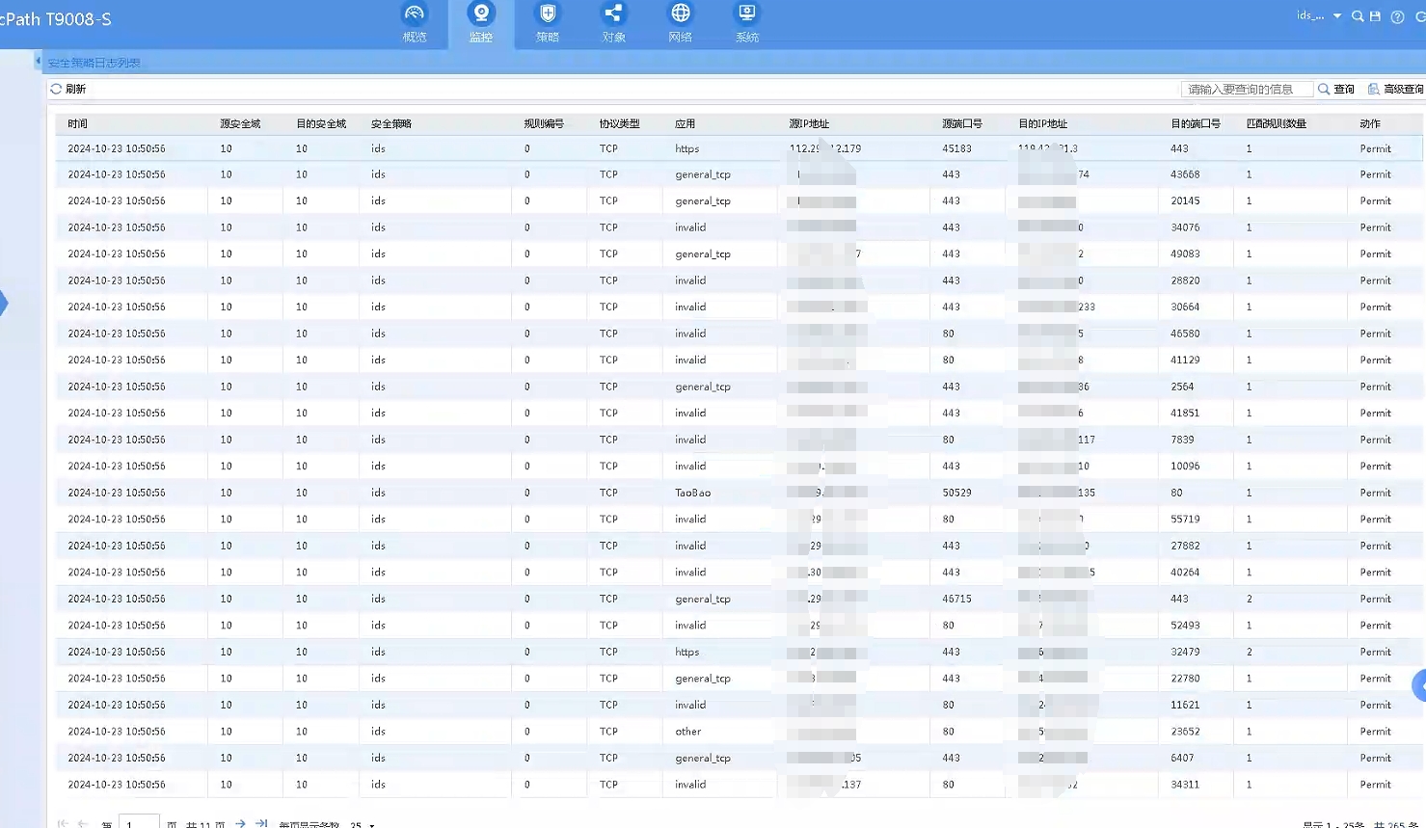Click the magnifier search icon in header
Screen dimensions: 1426x828
[x=1358, y=16]
